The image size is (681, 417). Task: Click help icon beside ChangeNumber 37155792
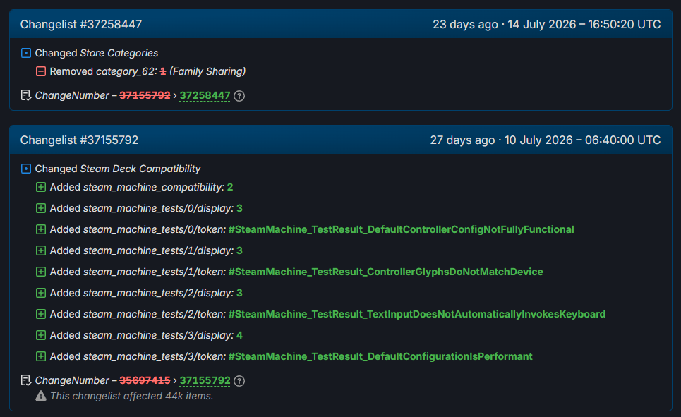tap(239, 381)
